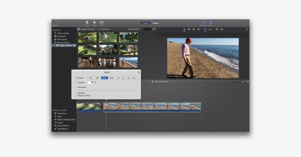Click the turtle slow-motion badge on the clip
This screenshot has width=301, height=157.
pos(152,107)
